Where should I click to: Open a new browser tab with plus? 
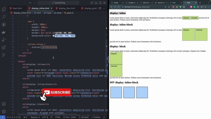[200, 3]
